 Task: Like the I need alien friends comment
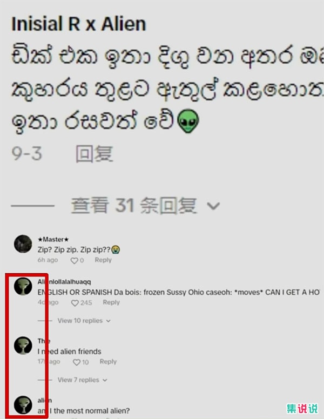(x=77, y=362)
